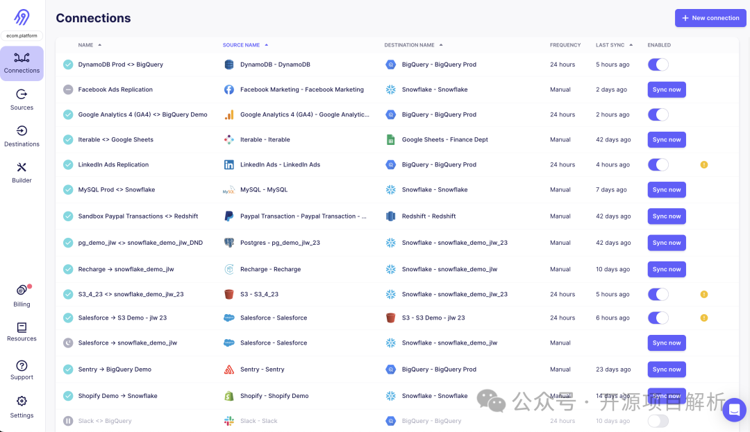Enable the Slack <> BigQuery connection toggle
The height and width of the screenshot is (432, 750).
[x=658, y=421]
